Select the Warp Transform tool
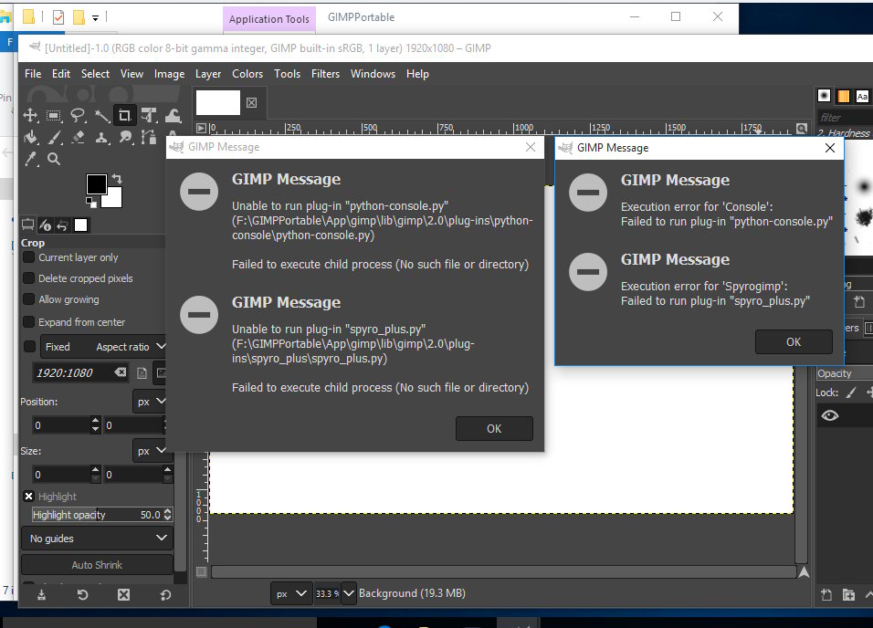Screen dimensions: 873x628 point(173,115)
